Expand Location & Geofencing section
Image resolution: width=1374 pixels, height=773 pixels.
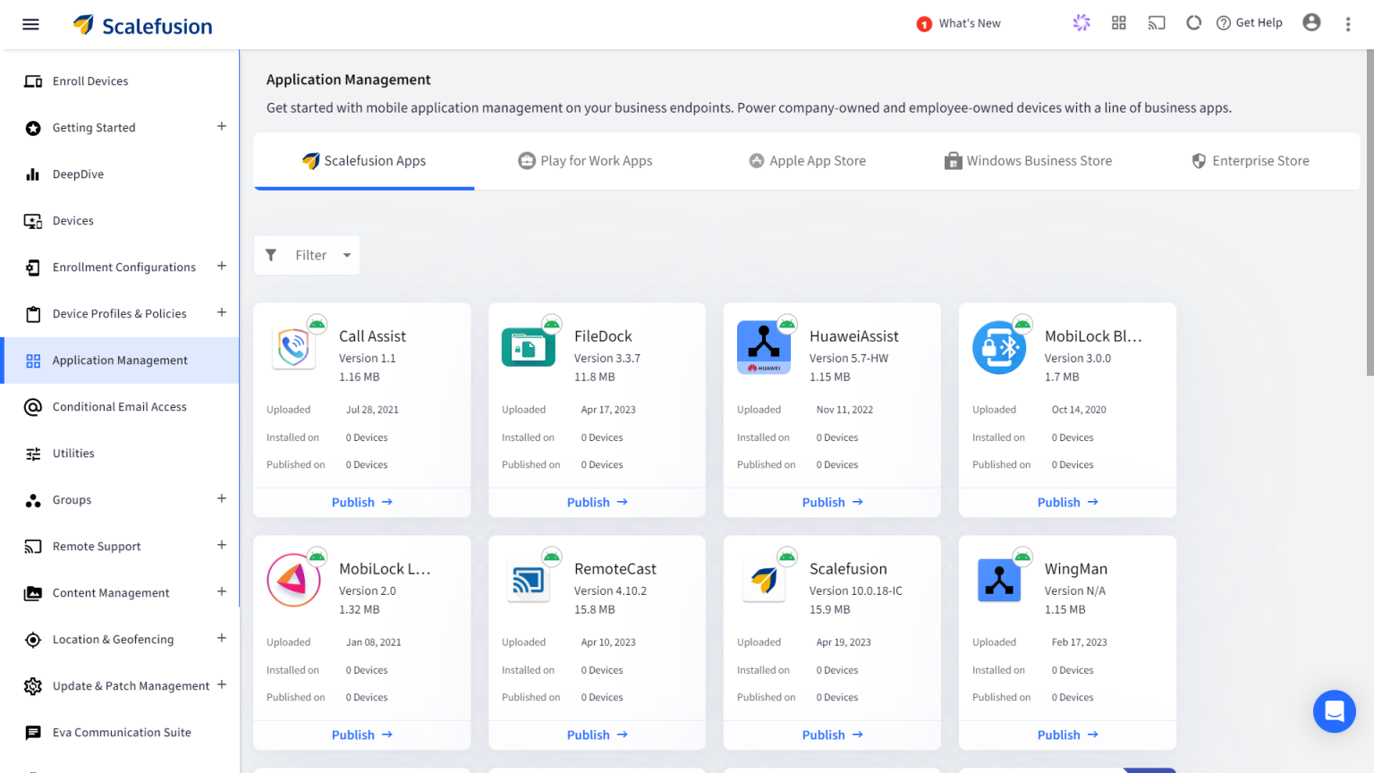pyautogui.click(x=221, y=639)
